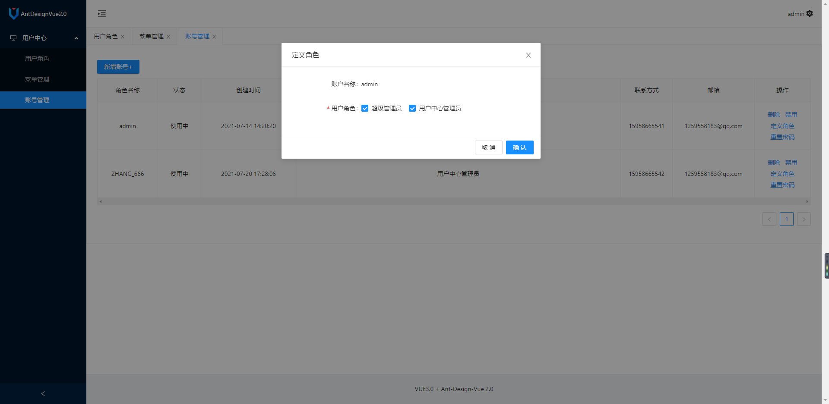Uncheck the 超级管理员 checkbox
The width and height of the screenshot is (829, 404).
[365, 108]
